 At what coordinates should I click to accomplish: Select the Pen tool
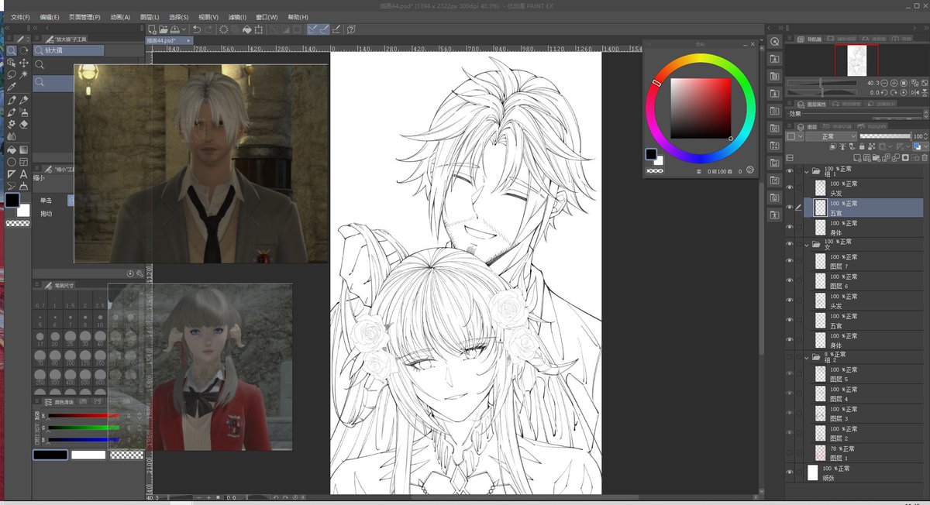pos(12,99)
